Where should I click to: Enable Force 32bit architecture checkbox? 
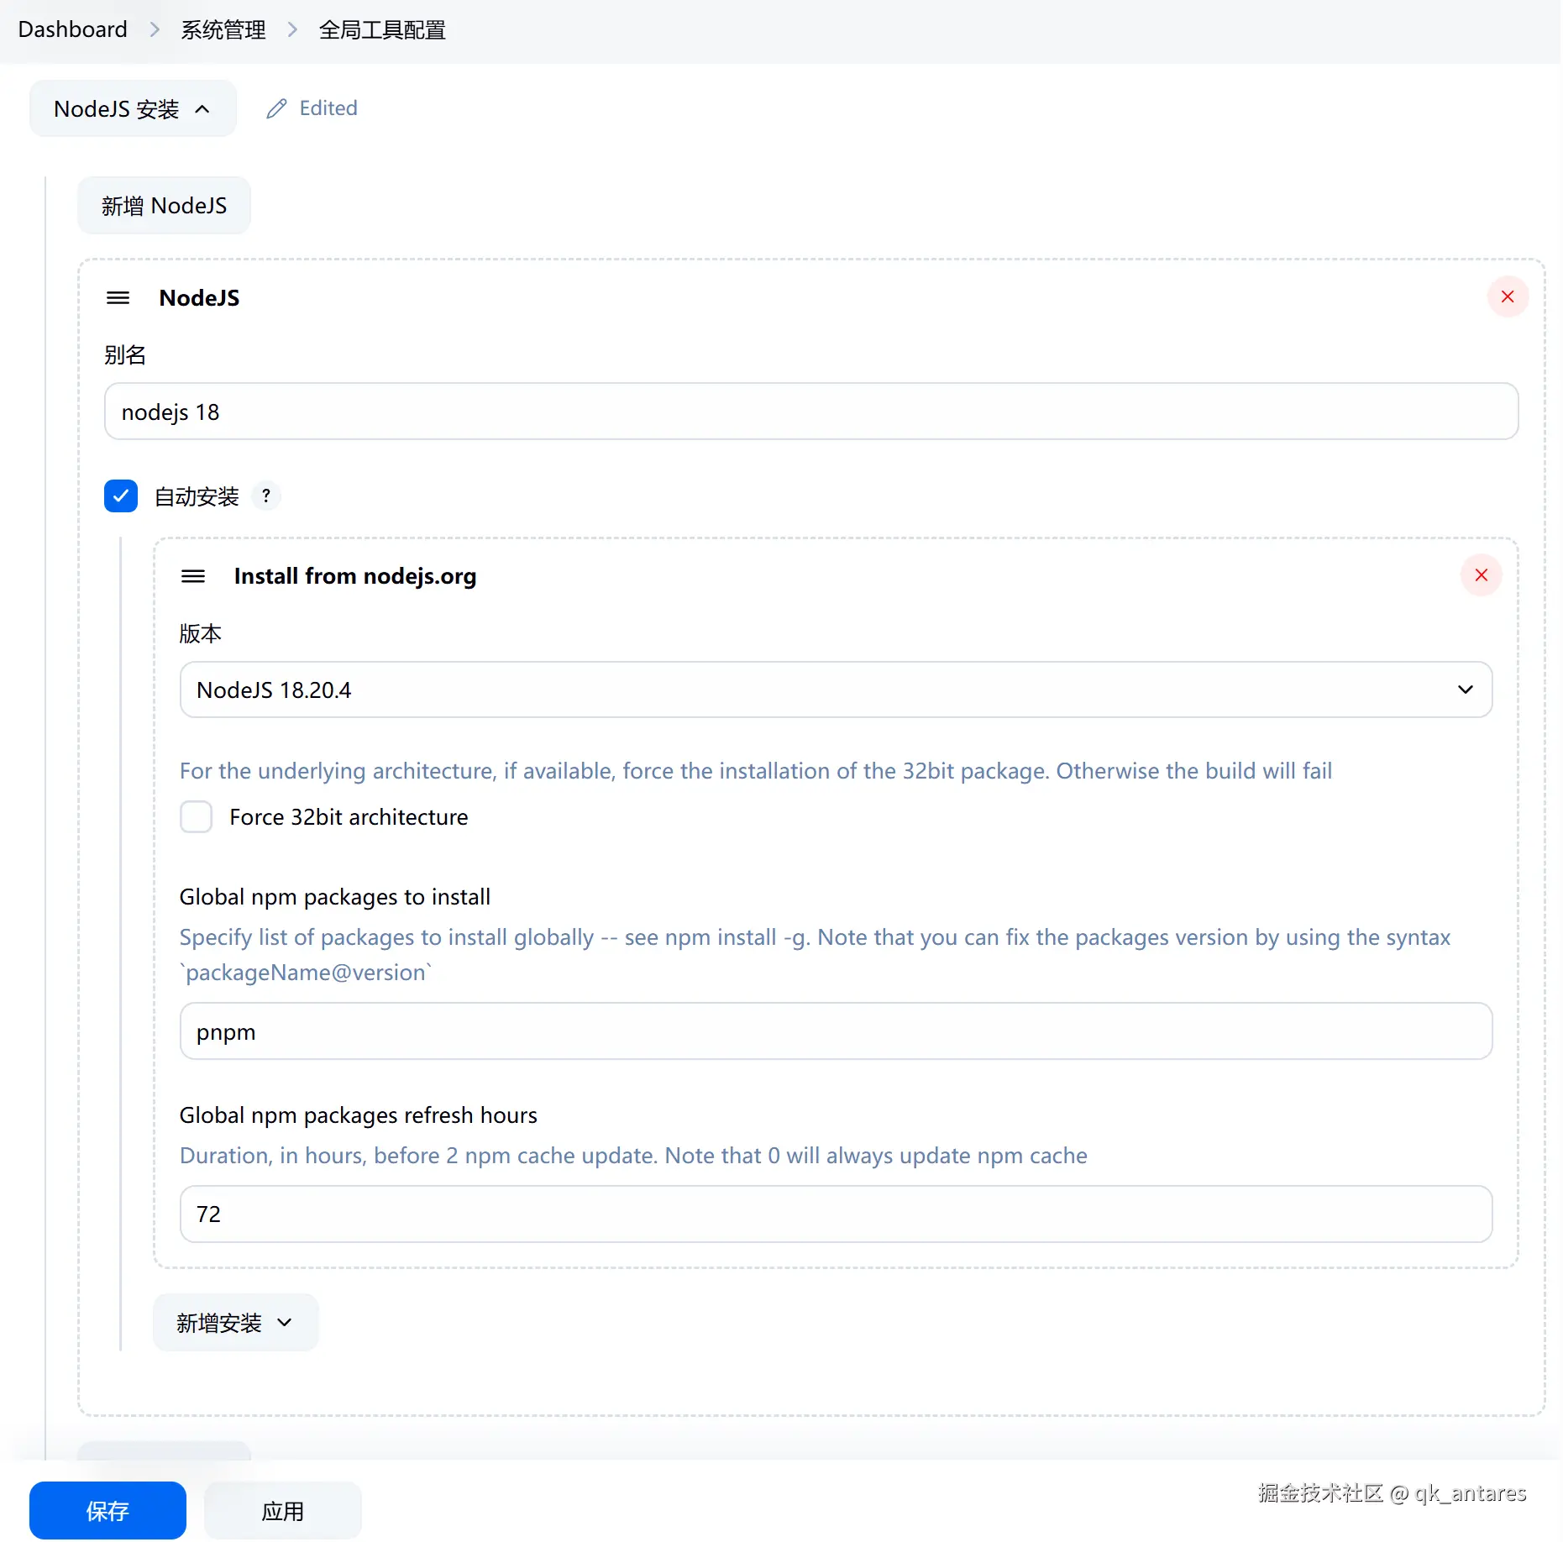tap(197, 816)
